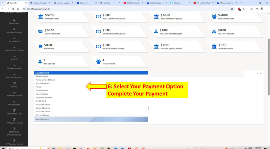The image size is (270, 149).
Task: Open the My KYC sidebar icon
Action: (14, 56)
